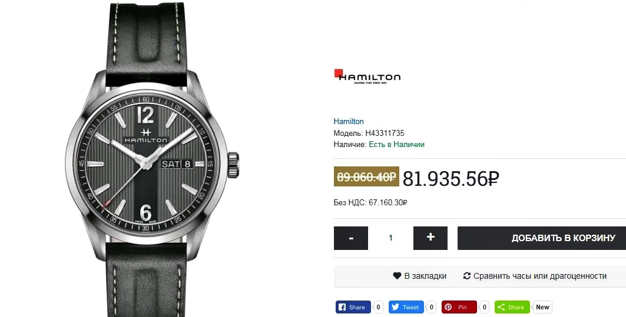626x317 pixels.
Task: Click the Twitter tweet count bubble
Action: (x=431, y=307)
